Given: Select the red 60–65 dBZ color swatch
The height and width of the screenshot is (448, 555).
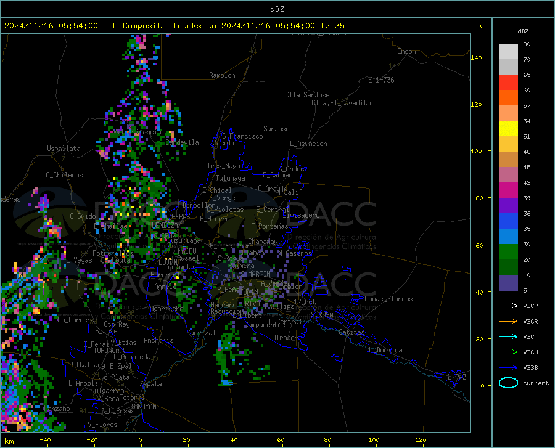Looking at the screenshot, I should pos(508,83).
